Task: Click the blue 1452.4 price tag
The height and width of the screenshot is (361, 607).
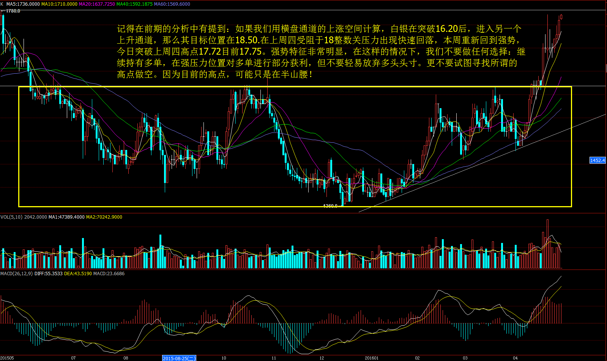Action: 597,160
